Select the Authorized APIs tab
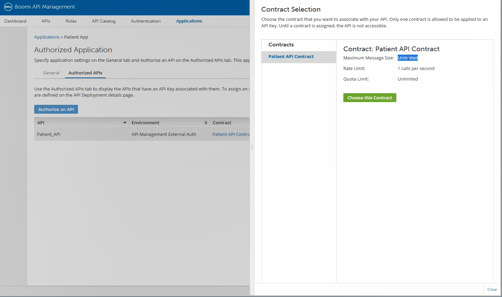This screenshot has width=502, height=297. 85,73
